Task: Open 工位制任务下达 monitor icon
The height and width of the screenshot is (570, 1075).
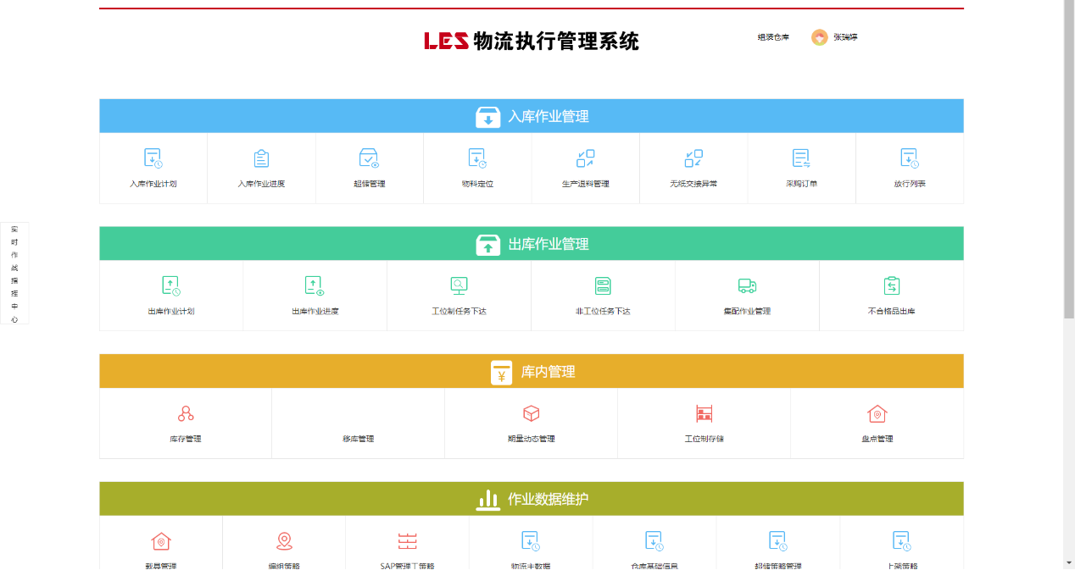Action: tap(459, 286)
